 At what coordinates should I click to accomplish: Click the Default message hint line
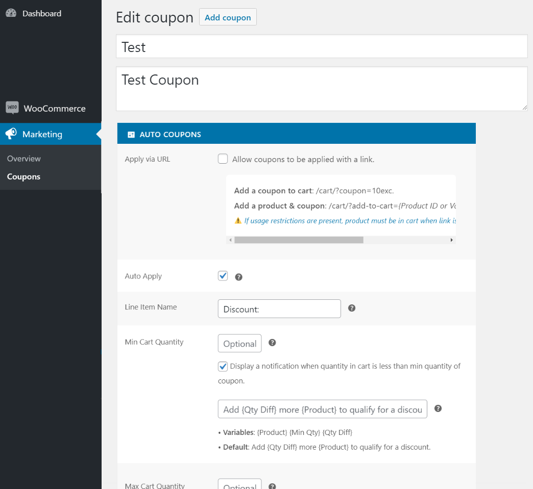coord(324,447)
